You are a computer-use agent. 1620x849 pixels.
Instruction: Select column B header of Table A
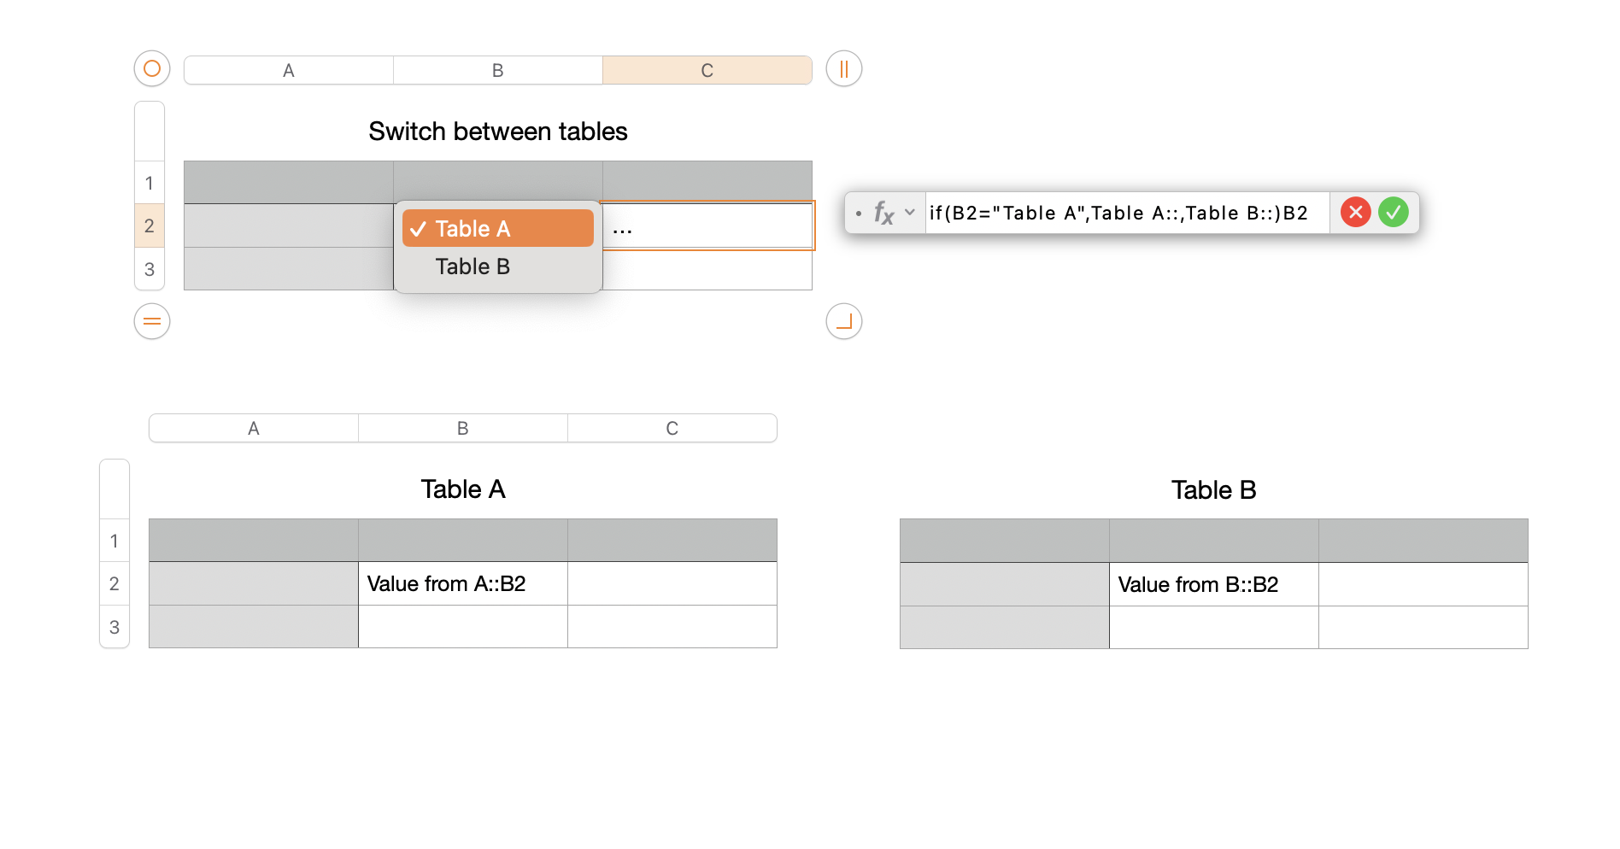(462, 428)
